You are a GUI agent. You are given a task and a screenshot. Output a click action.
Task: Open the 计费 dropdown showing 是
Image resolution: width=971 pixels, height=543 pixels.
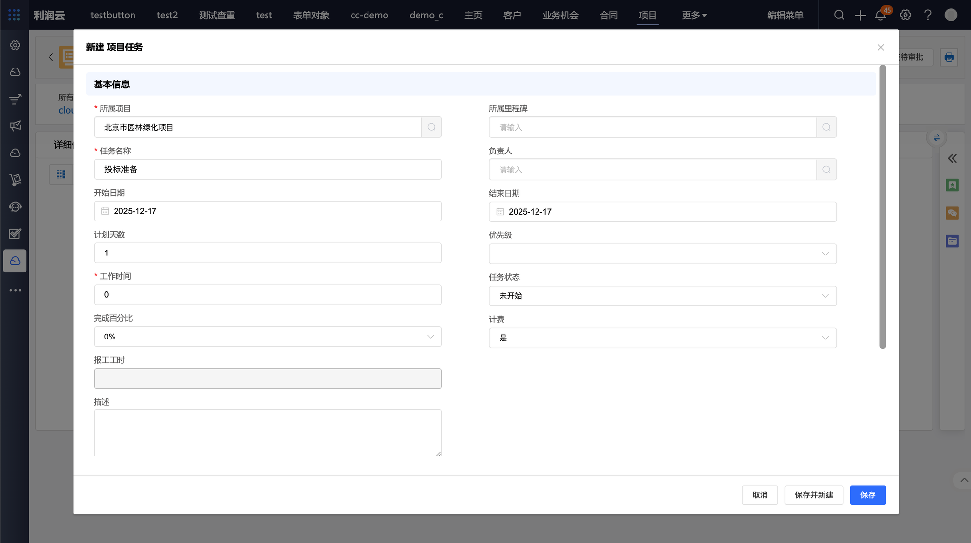point(662,338)
